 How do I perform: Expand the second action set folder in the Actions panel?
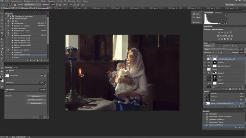11,18
